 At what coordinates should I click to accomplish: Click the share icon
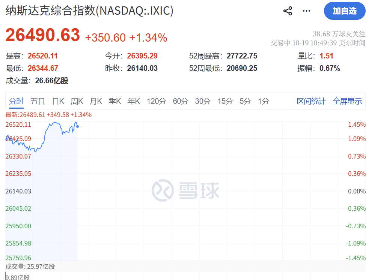point(288,11)
